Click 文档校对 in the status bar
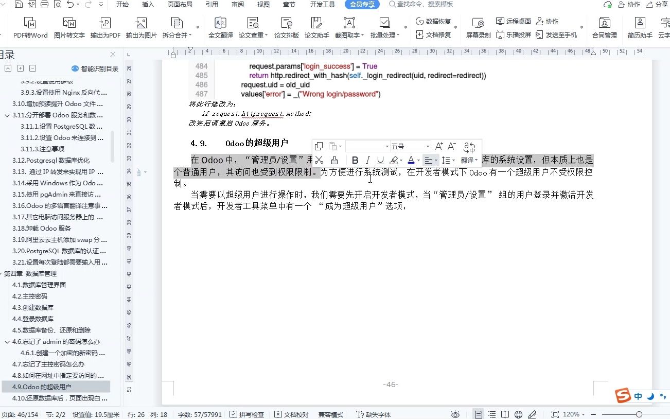This screenshot has width=670, height=419. (292, 414)
